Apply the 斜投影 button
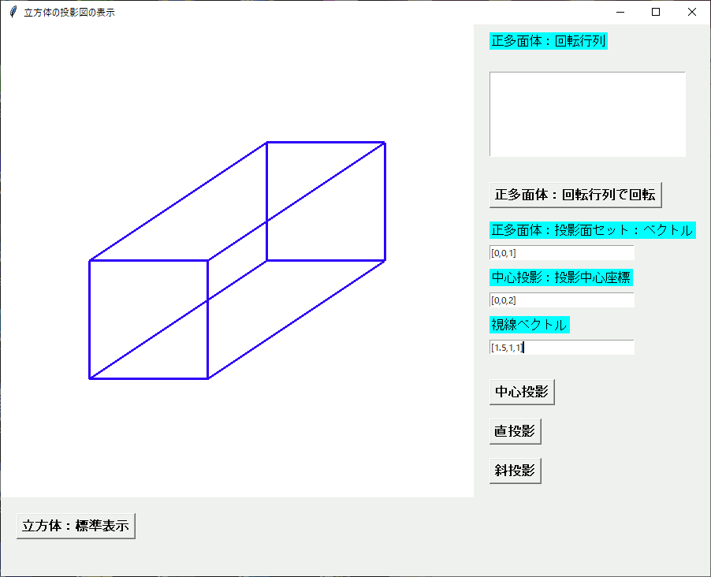Viewport: 711px width, 577px height. coord(515,471)
